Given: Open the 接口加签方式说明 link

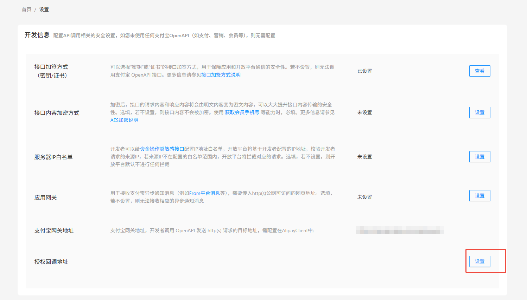Looking at the screenshot, I should click(221, 75).
